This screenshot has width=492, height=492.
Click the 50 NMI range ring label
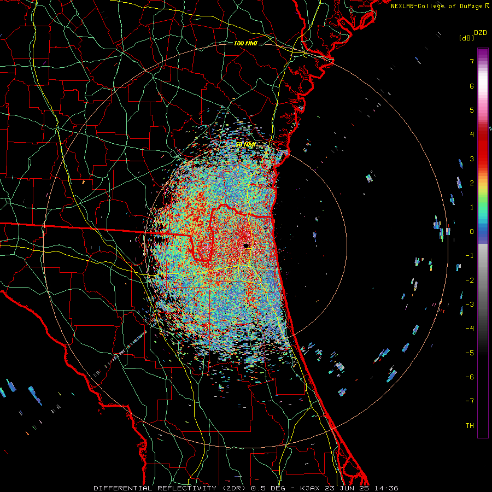click(245, 144)
